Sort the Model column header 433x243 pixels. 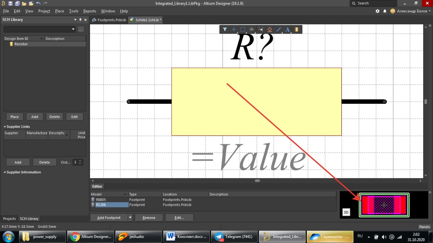pos(109,194)
